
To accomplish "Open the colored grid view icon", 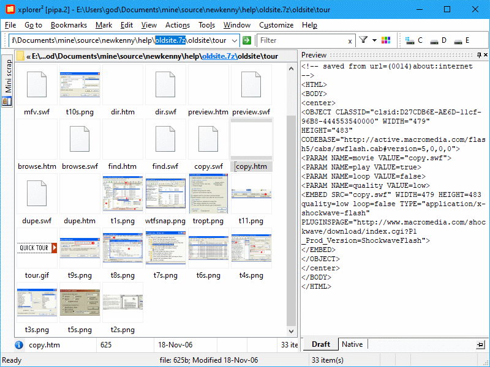I will 386,40.
